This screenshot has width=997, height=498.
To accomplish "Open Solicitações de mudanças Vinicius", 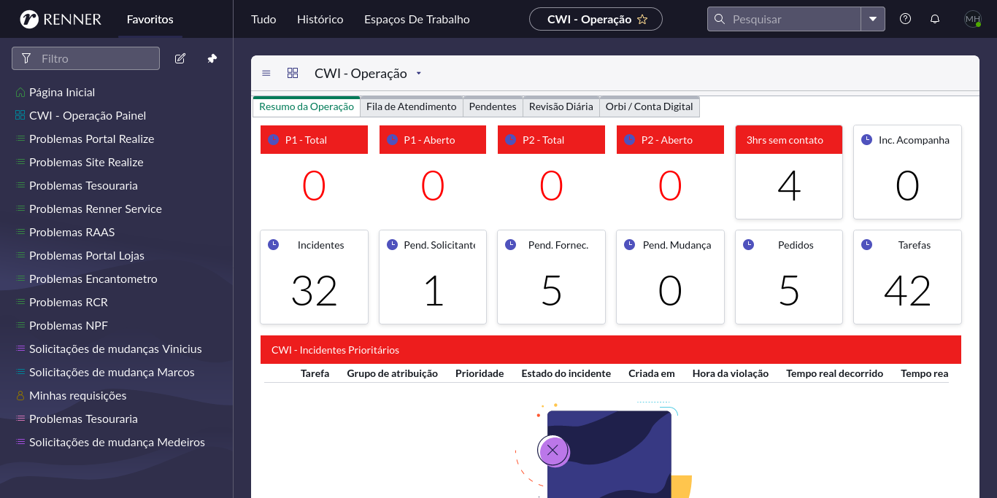I will (115, 349).
